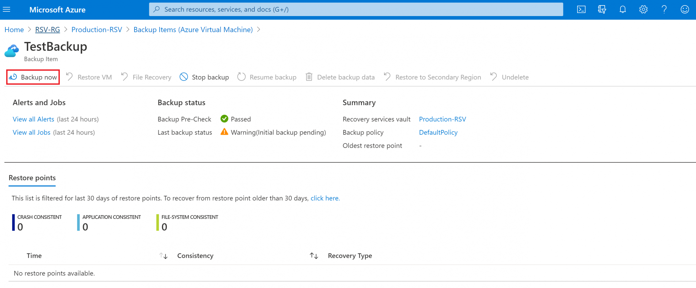The height and width of the screenshot is (288, 696).
Task: Click Restore VM toolbar button
Action: [x=89, y=77]
